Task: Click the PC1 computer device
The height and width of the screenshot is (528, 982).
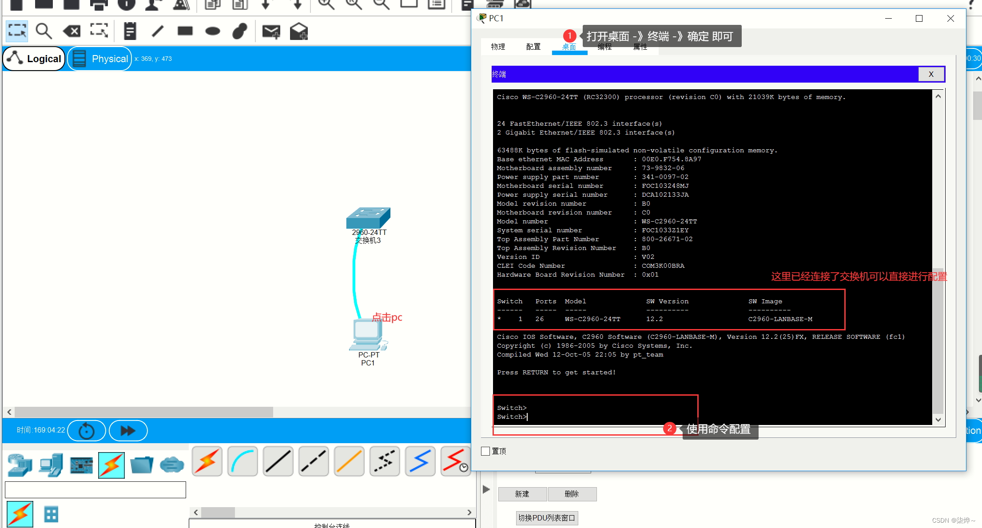Action: 368,335
